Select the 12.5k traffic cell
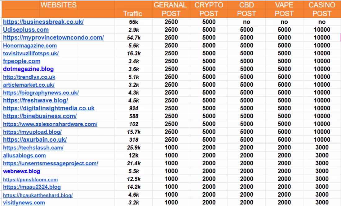341x206 pixels. [x=134, y=179]
